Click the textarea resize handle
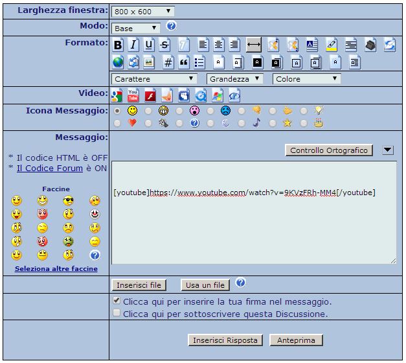 tap(393, 261)
